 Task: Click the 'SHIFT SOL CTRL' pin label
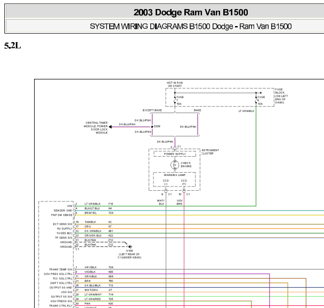61,283
